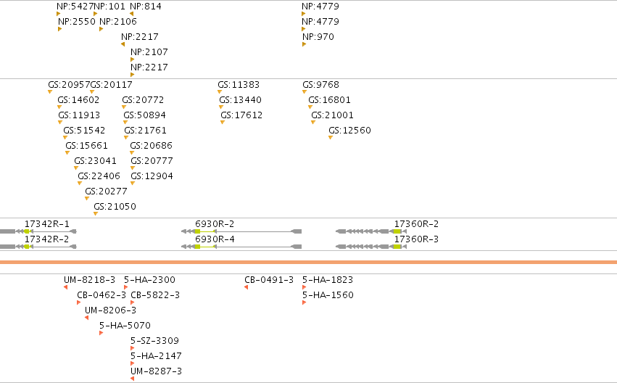Screen dimensions: 617x383
Task: Pick the triangle under GS:51542
Action: 65,138
